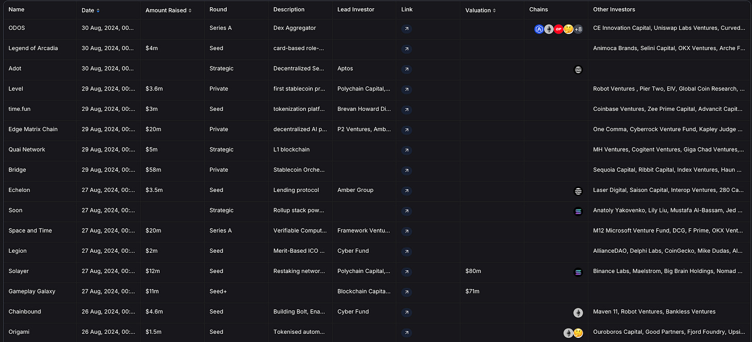Click the $58m amount for Bridge
Image resolution: width=752 pixels, height=342 pixels.
(x=153, y=170)
